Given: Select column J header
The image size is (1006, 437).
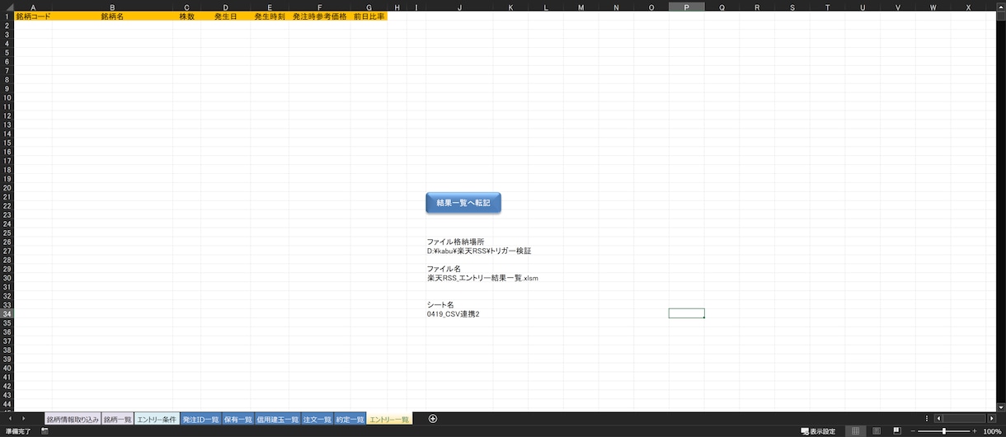Looking at the screenshot, I should (458, 7).
